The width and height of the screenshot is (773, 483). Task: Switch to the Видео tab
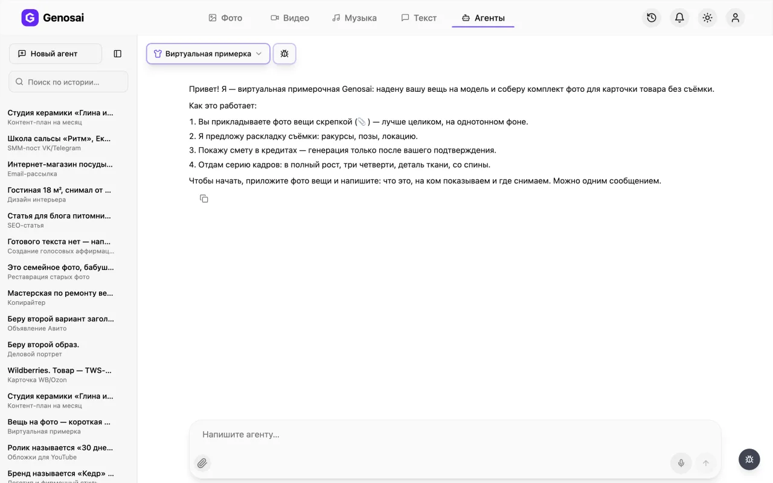[290, 18]
